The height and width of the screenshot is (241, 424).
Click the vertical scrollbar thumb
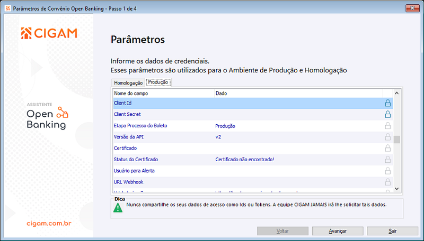coord(396,140)
